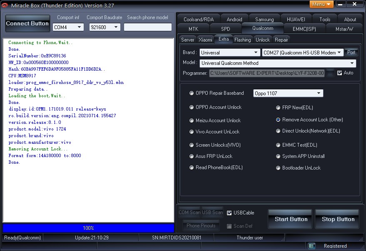Click the Ready(Qualcomm) status text
Viewport: 366px width, 251px height.
[x=22, y=238]
